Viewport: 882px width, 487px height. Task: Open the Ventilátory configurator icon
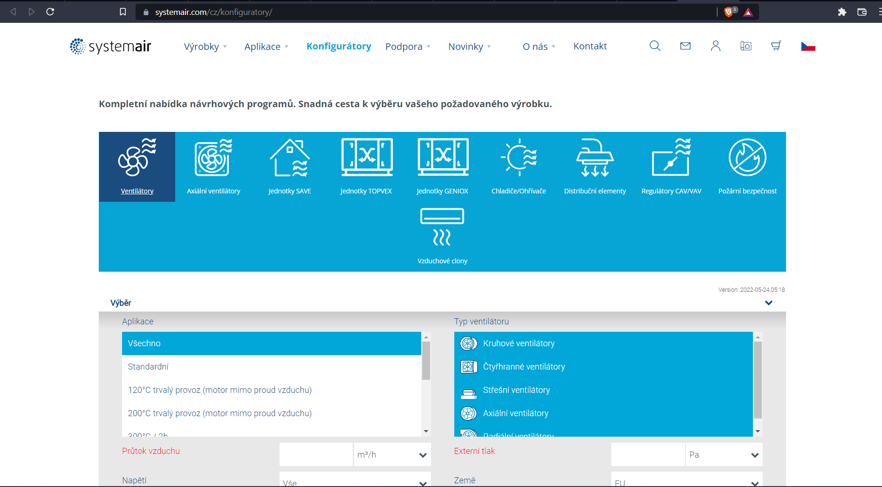click(x=137, y=167)
